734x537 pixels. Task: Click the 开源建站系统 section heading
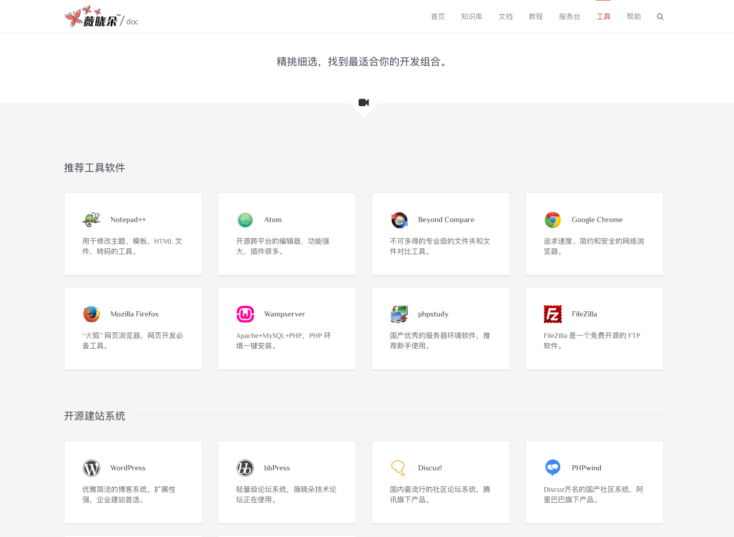95,416
